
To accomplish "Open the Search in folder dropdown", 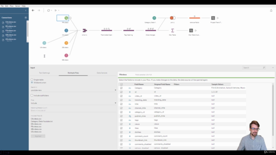I will pyautogui.click(x=73, y=90).
